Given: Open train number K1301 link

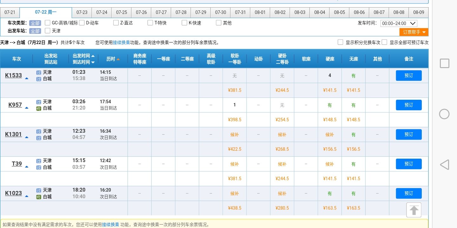Looking at the screenshot, I should (14, 134).
